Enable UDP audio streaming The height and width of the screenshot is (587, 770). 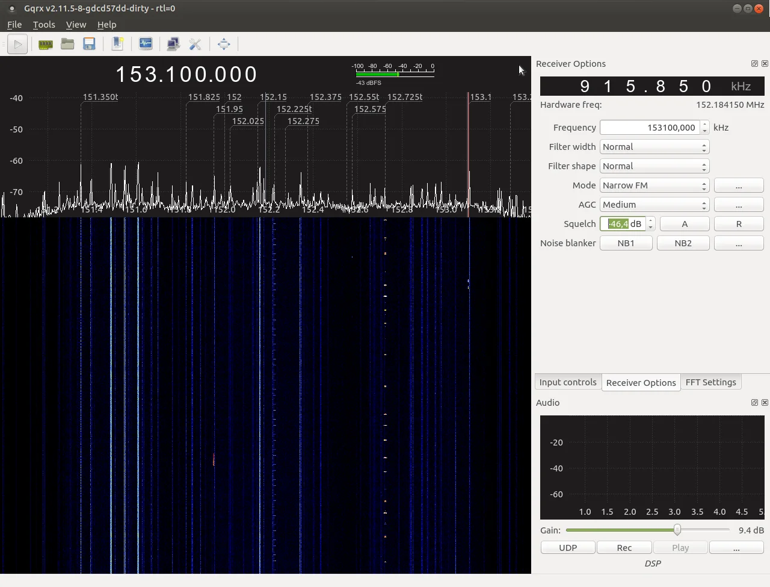pos(568,548)
